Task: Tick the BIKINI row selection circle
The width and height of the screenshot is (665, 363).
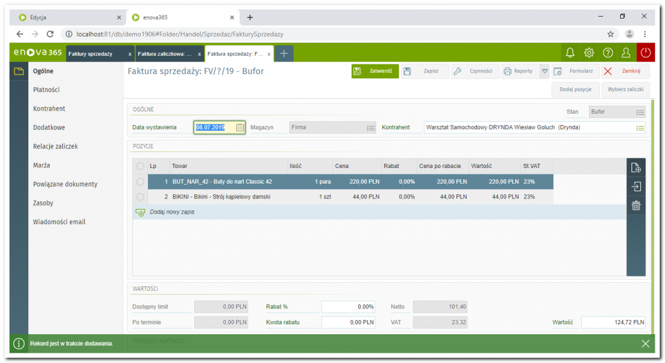Action: [140, 197]
